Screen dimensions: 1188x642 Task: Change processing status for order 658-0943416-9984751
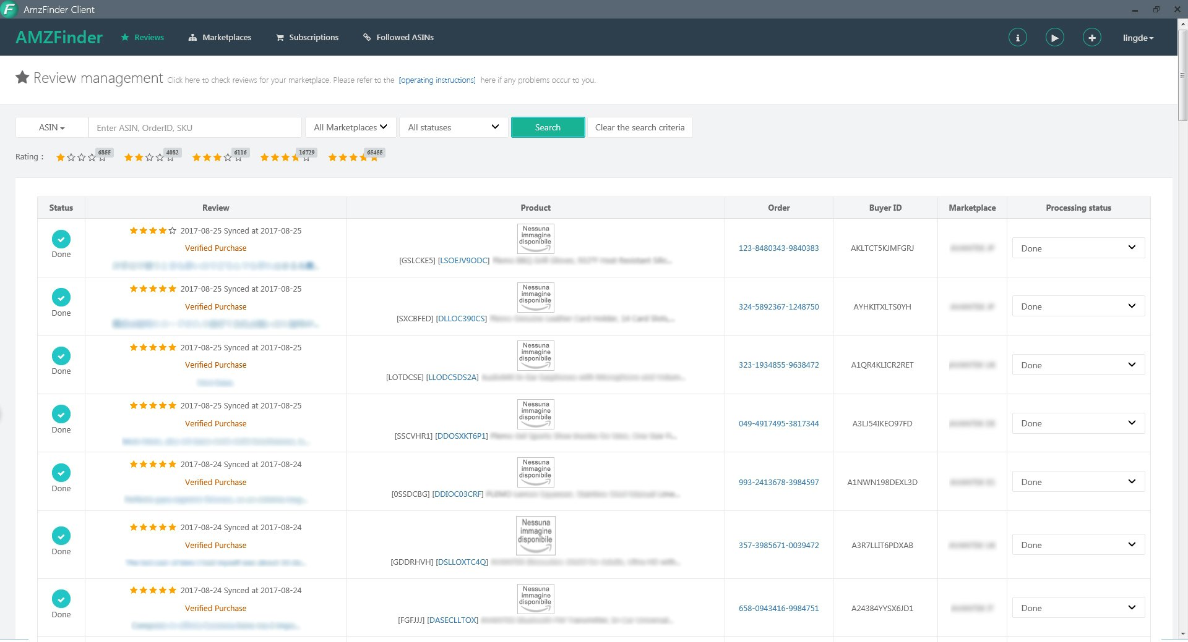coord(1078,608)
